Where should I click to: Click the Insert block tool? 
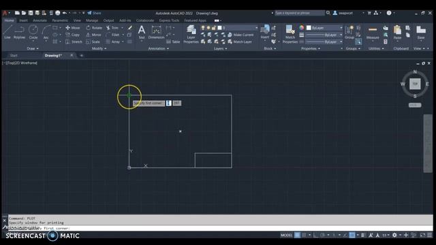click(x=265, y=32)
